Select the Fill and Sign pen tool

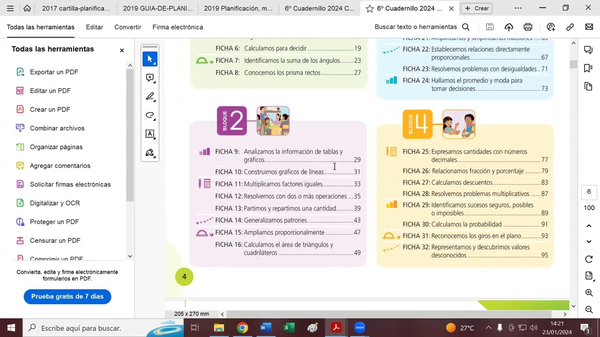point(150,153)
